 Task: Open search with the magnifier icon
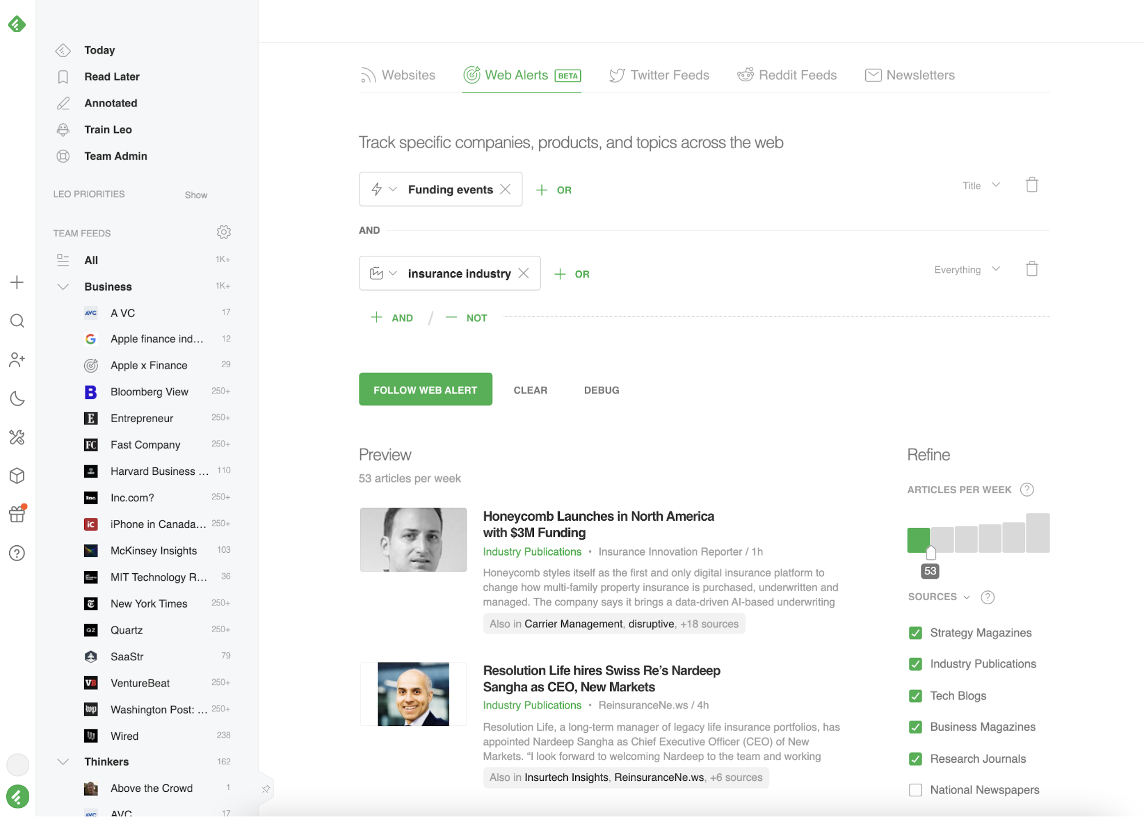click(x=17, y=321)
